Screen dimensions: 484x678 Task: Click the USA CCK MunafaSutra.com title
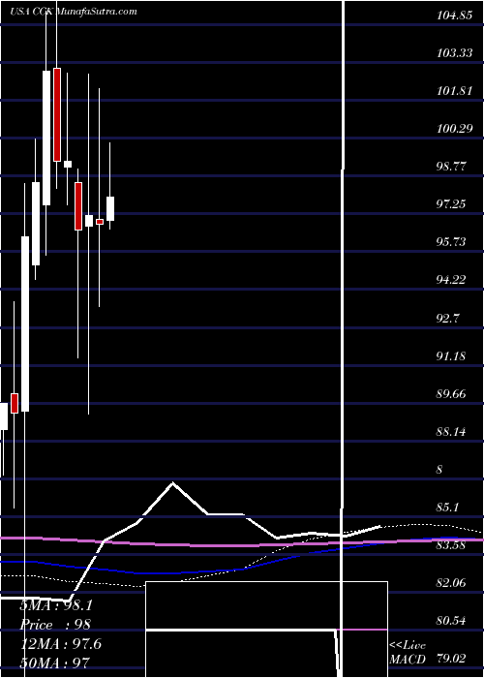tap(74, 12)
